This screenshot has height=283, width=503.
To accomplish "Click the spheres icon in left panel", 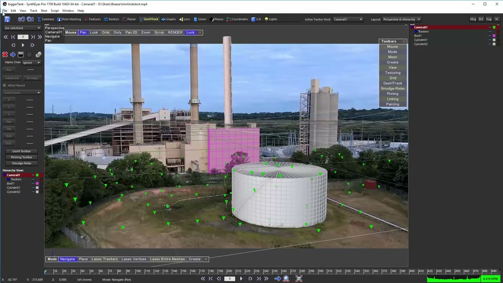I will 39,55.
